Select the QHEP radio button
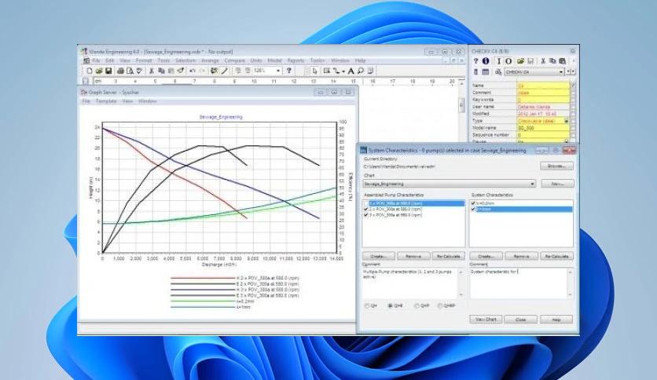This screenshot has height=380, width=657. [440, 306]
